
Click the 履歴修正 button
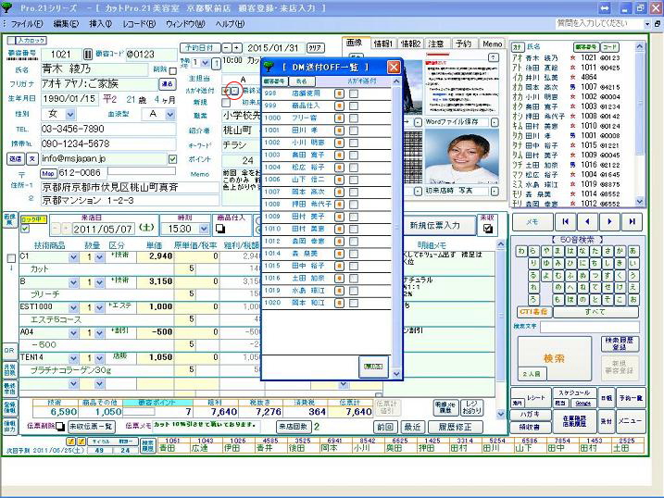(x=456, y=427)
